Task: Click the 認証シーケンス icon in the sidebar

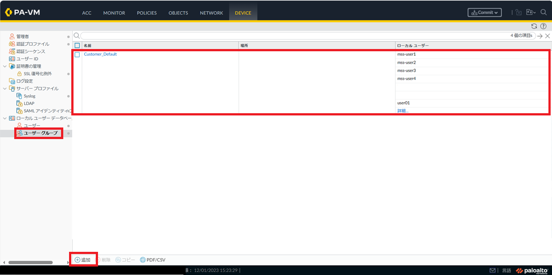Action: (12, 51)
